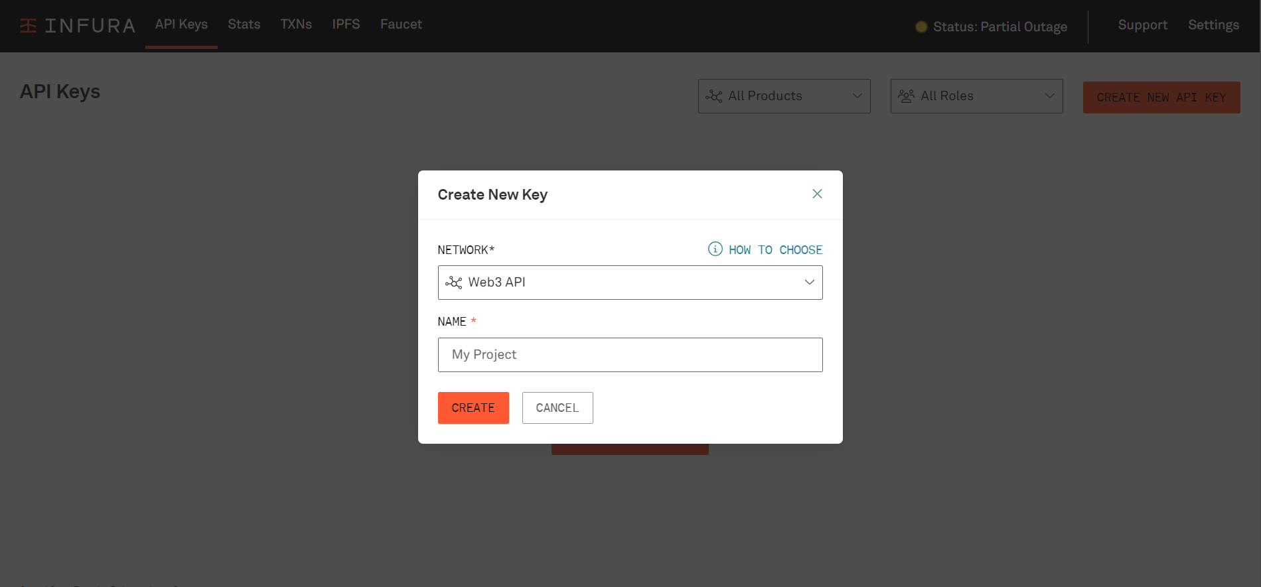This screenshot has width=1261, height=587.
Task: Click the All Products node icon
Action: [714, 96]
